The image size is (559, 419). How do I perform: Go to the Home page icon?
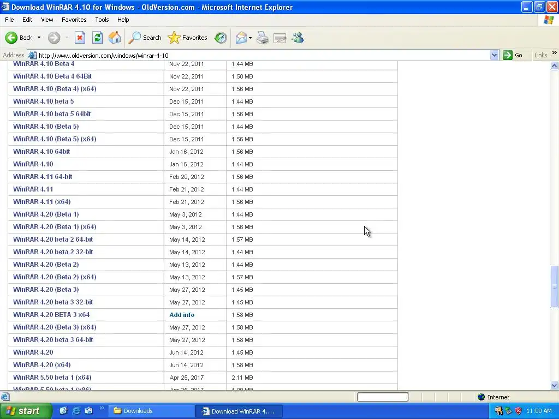pyautogui.click(x=115, y=38)
